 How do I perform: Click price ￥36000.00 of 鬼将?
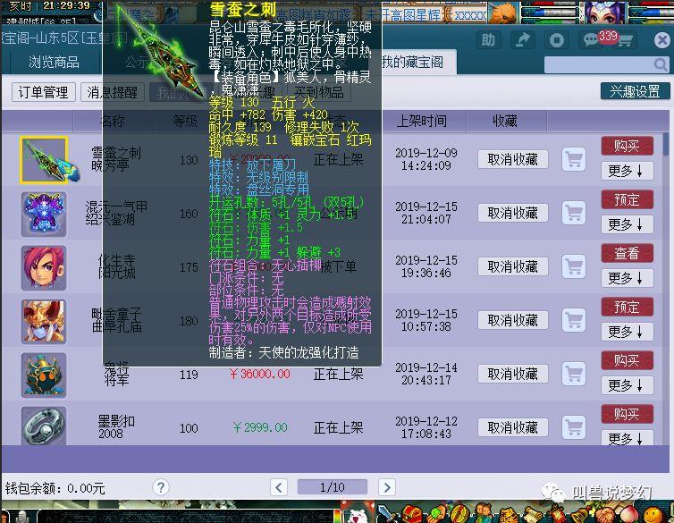tap(260, 374)
